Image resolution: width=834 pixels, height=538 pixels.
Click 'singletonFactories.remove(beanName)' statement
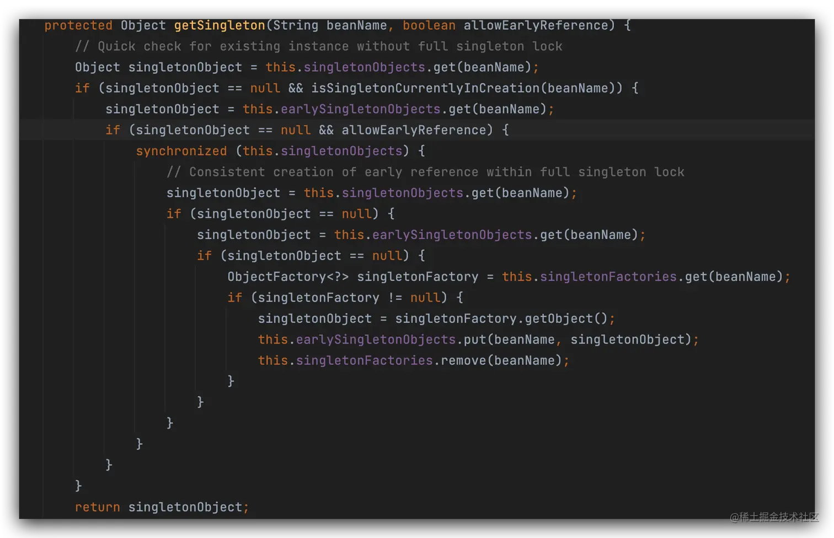(414, 361)
